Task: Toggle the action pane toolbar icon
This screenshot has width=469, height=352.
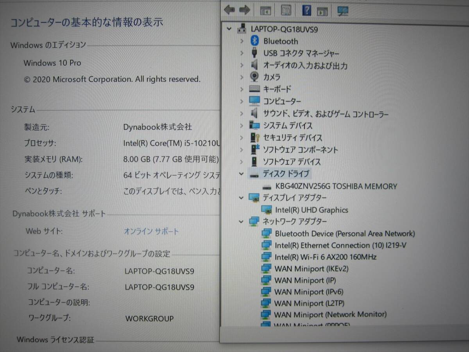Action: click(322, 11)
